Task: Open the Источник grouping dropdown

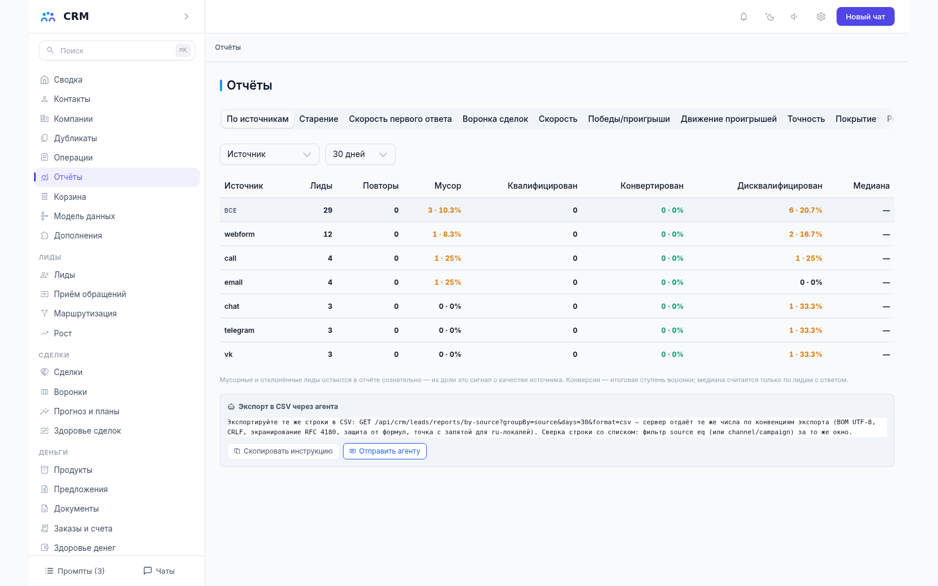Action: click(x=269, y=154)
